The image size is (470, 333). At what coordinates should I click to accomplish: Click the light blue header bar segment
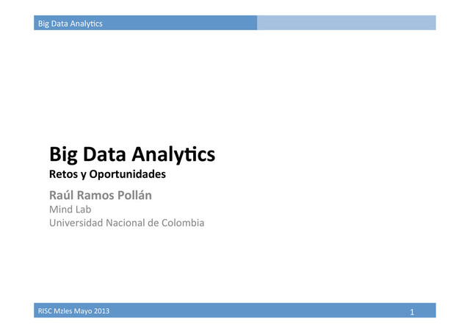pyautogui.click(x=345, y=24)
